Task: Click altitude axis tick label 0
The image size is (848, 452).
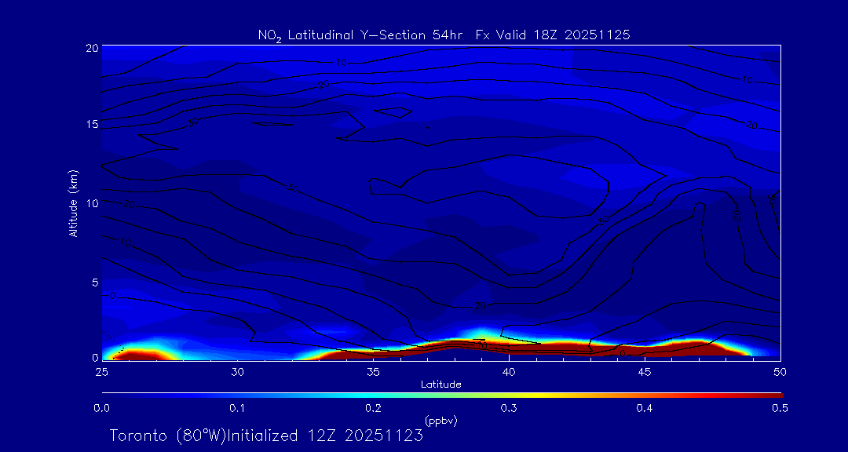Action: pyautogui.click(x=95, y=357)
